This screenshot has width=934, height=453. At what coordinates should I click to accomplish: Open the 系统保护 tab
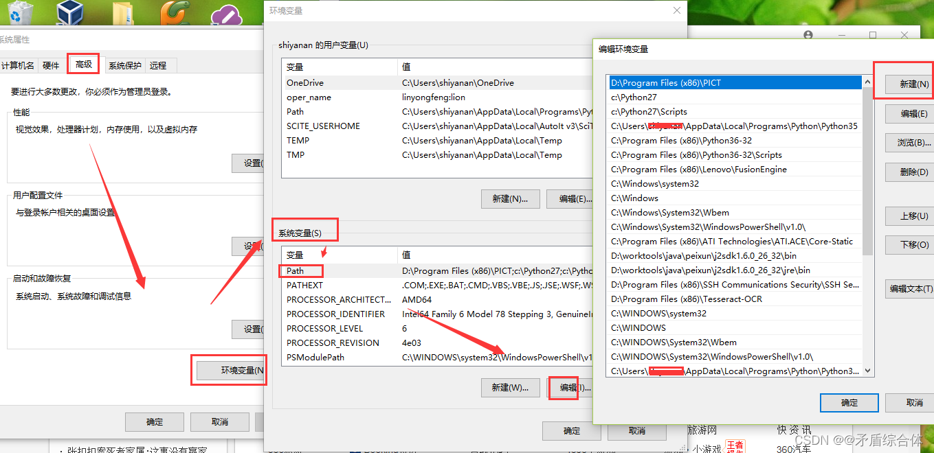tap(125, 65)
